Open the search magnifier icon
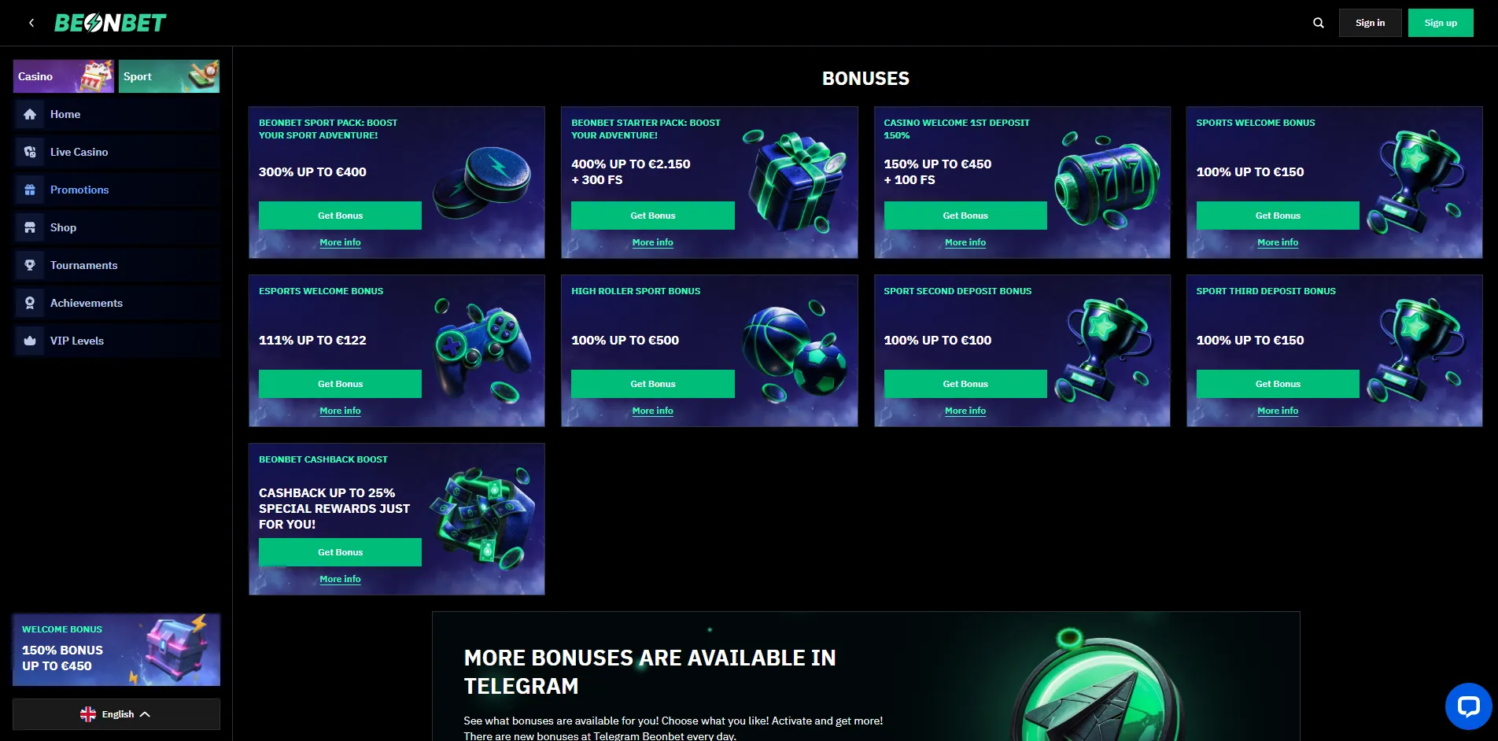 pyautogui.click(x=1319, y=23)
